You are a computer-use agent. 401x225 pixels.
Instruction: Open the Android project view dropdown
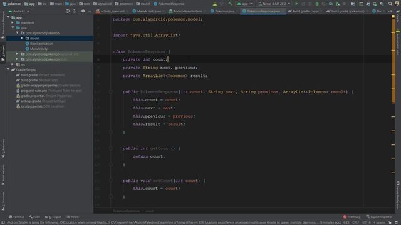(19, 11)
